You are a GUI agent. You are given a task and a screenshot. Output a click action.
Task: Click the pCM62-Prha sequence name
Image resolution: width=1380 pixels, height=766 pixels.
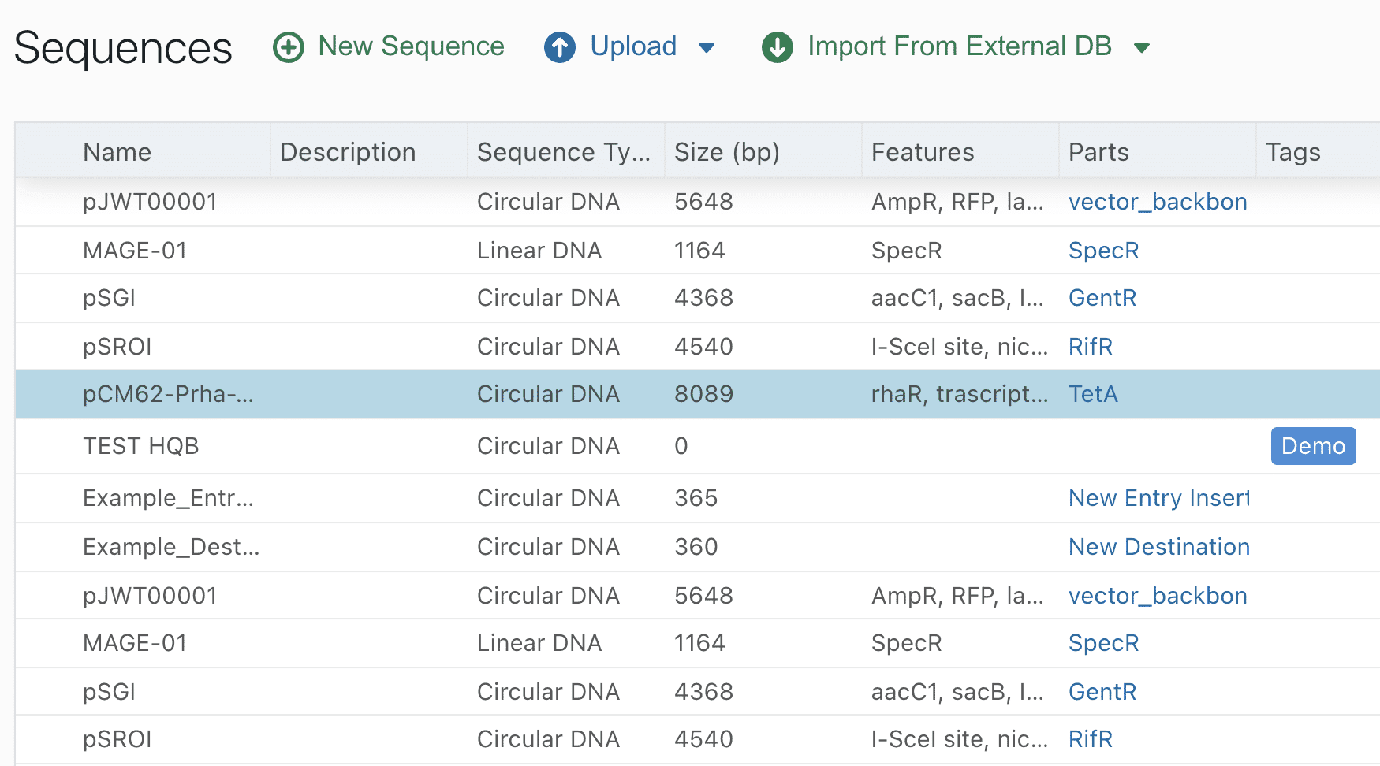point(169,394)
